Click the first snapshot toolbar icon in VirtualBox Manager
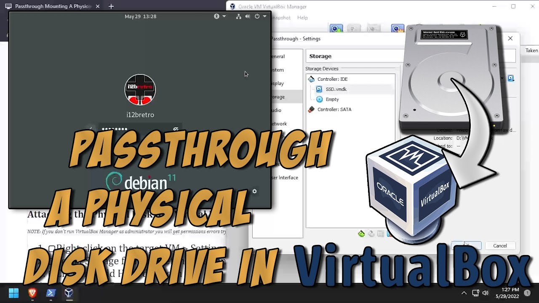This screenshot has width=539, height=303. click(x=336, y=29)
